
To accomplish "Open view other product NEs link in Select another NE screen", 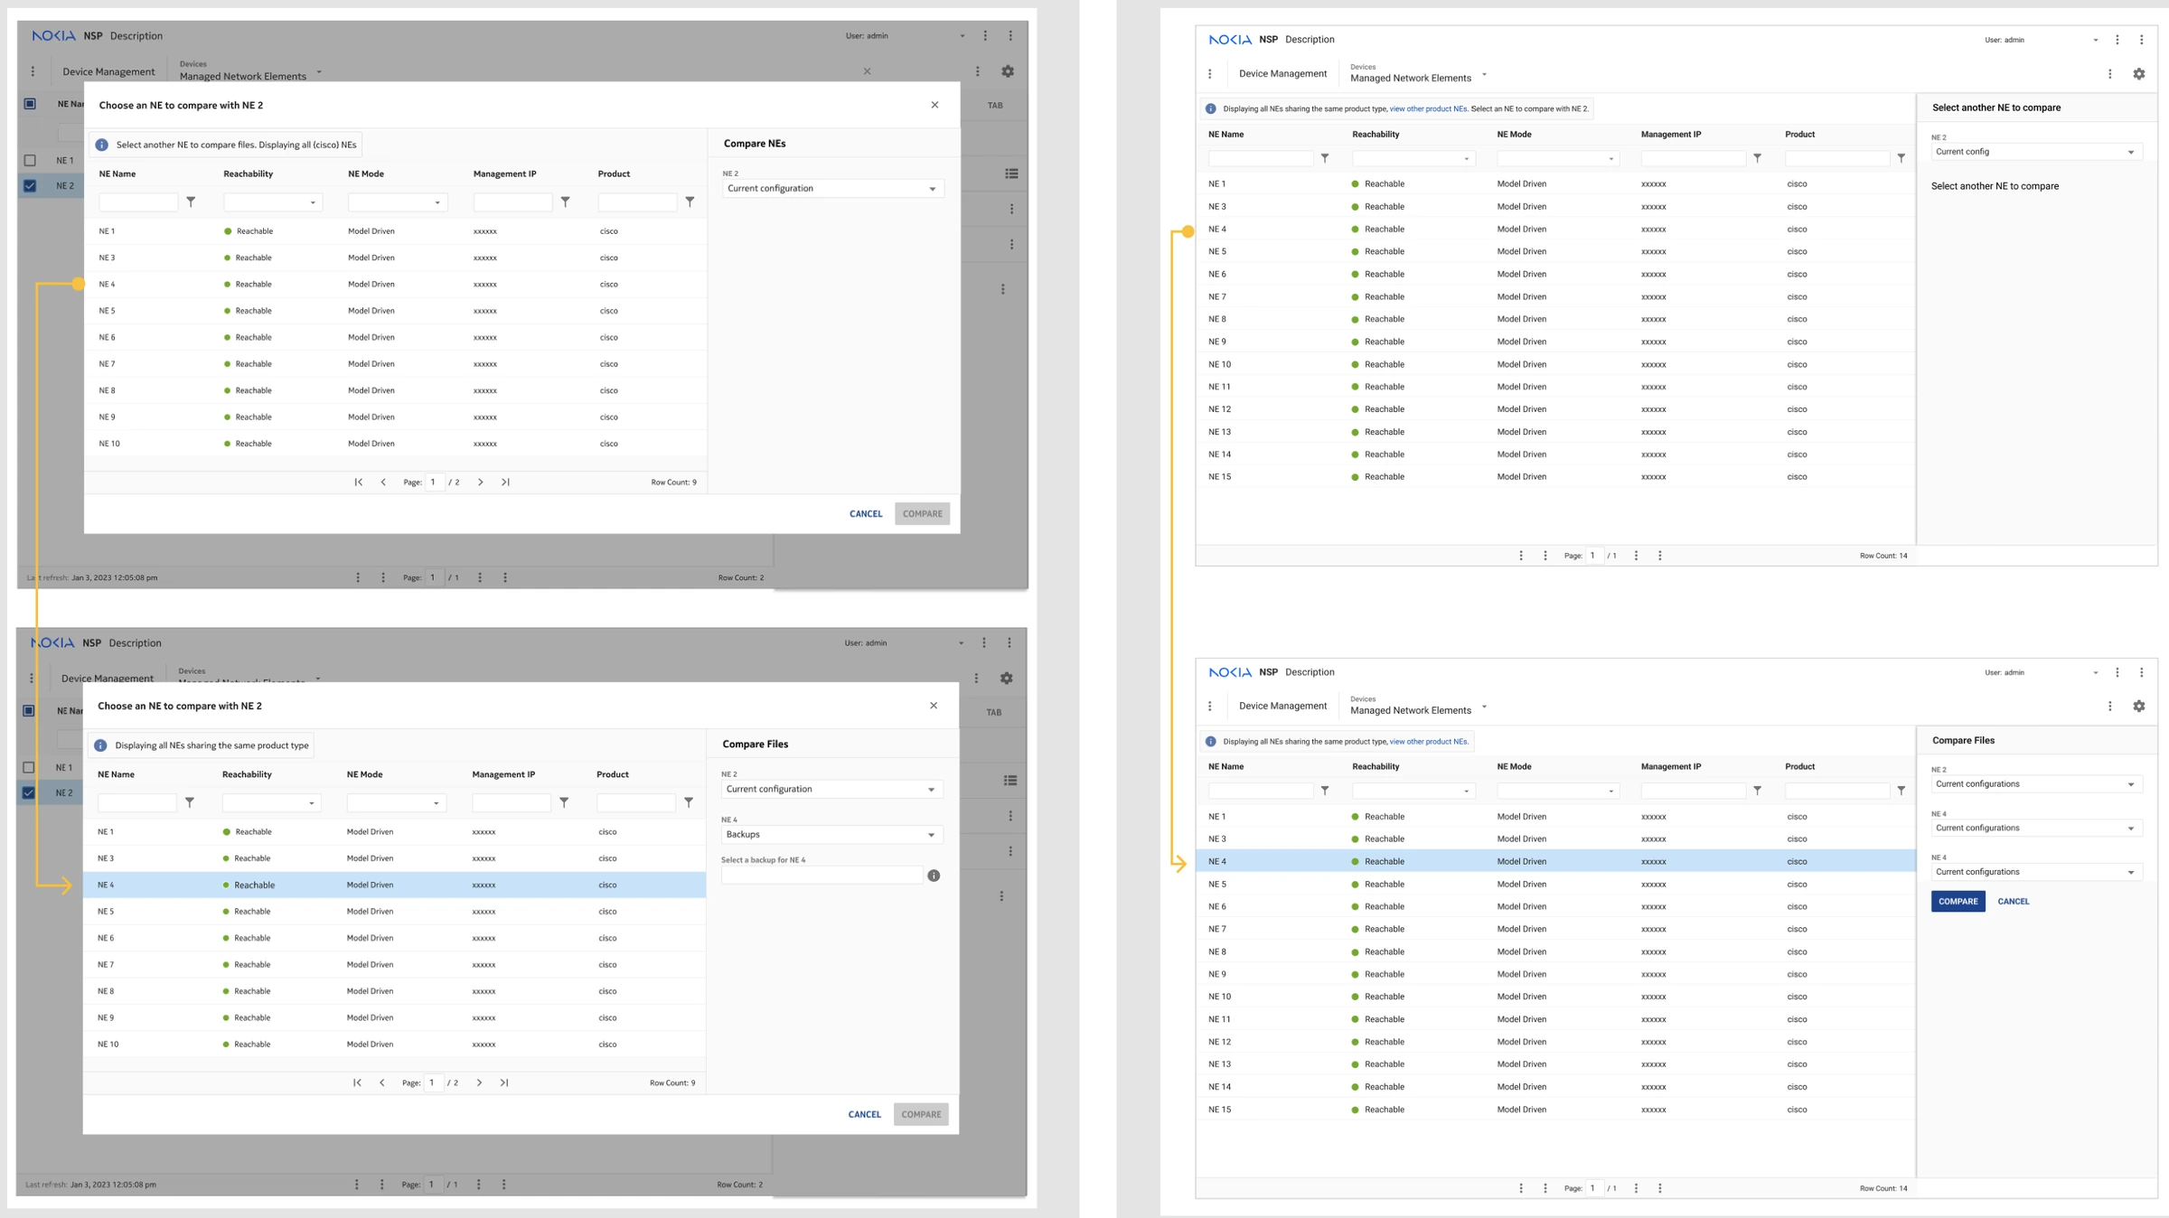I will [1428, 109].
